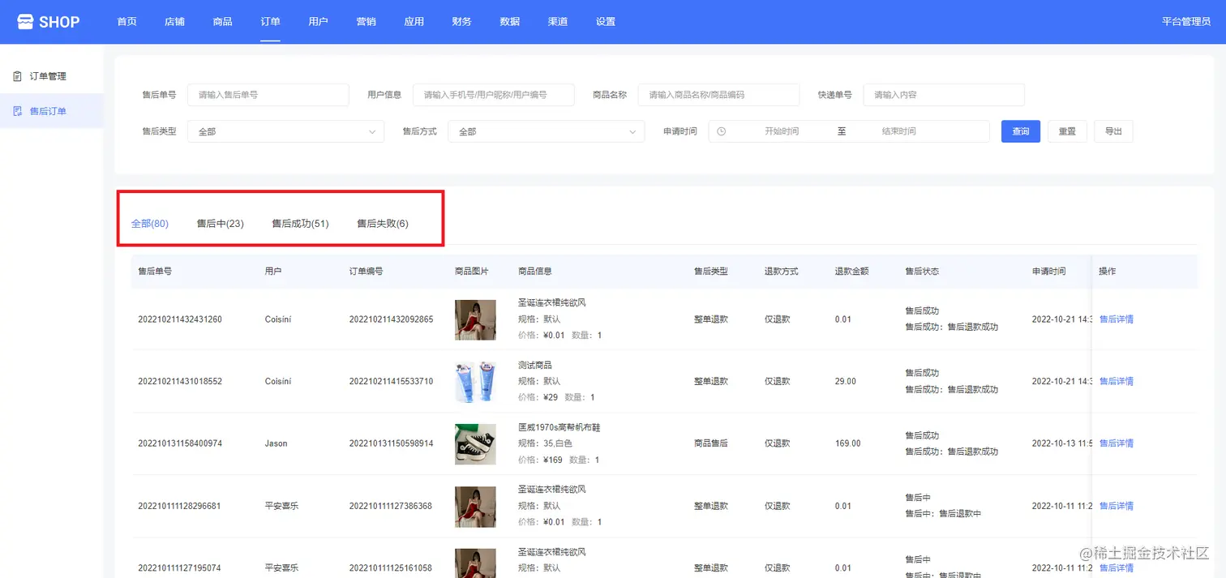Switch to the 售后失败(6) tab
Screen dimensions: 1226x578
pos(383,224)
